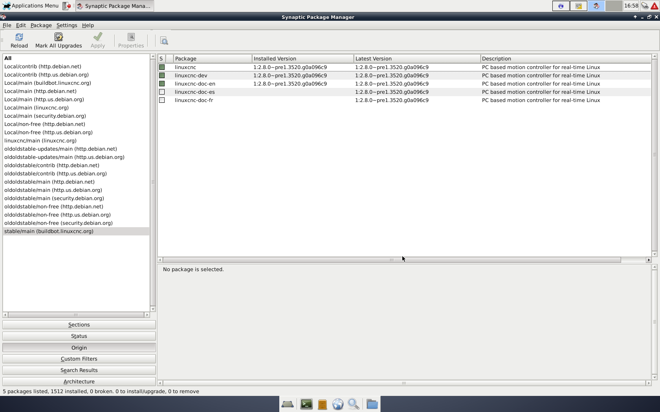The width and height of the screenshot is (660, 412).
Task: Sort by Description column header
Action: coord(565,58)
